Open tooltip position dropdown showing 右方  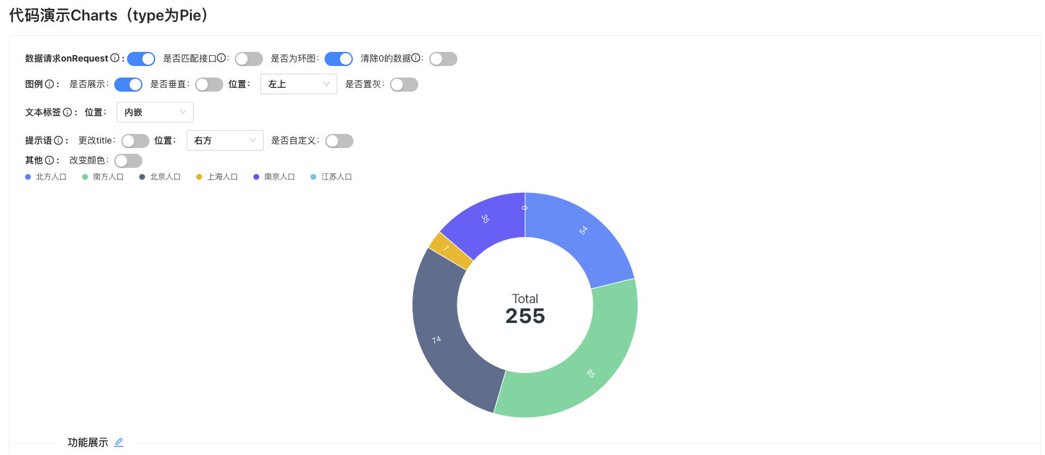225,140
